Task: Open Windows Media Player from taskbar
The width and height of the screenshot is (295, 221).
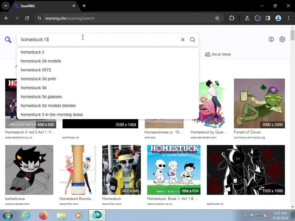Action: coord(79,215)
